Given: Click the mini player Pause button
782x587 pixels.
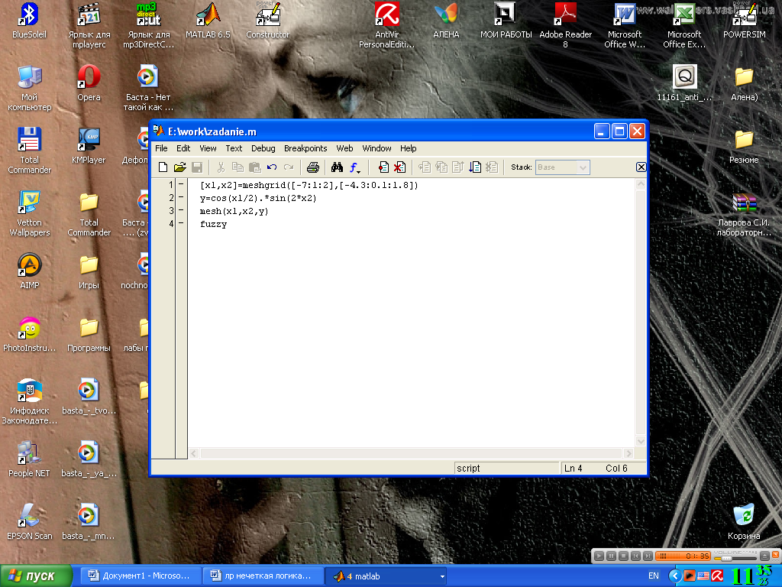Looking at the screenshot, I should point(612,556).
